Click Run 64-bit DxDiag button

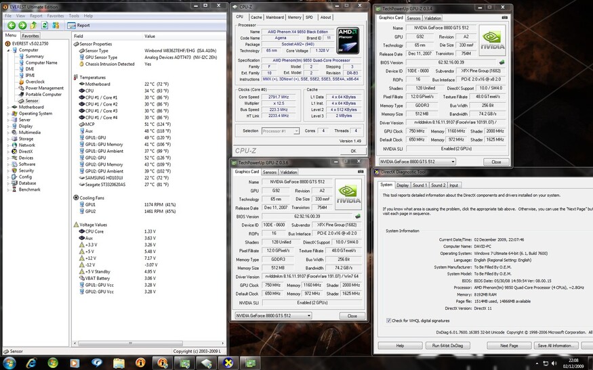(x=448, y=346)
